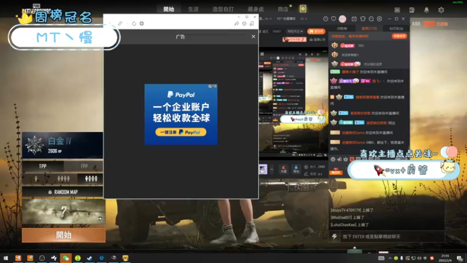Close the 广告 ad panel
This screenshot has height=263, width=467.
tap(253, 36)
